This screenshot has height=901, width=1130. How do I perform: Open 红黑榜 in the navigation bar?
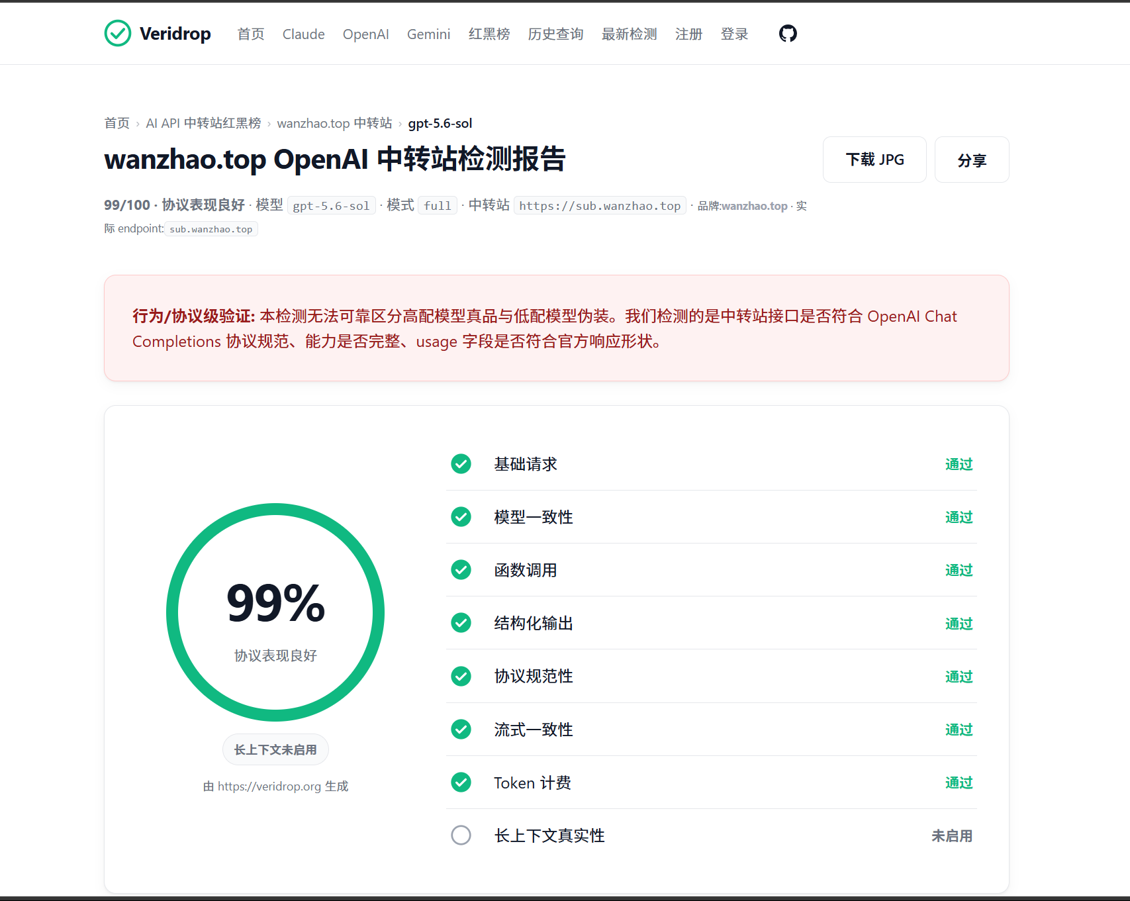489,34
